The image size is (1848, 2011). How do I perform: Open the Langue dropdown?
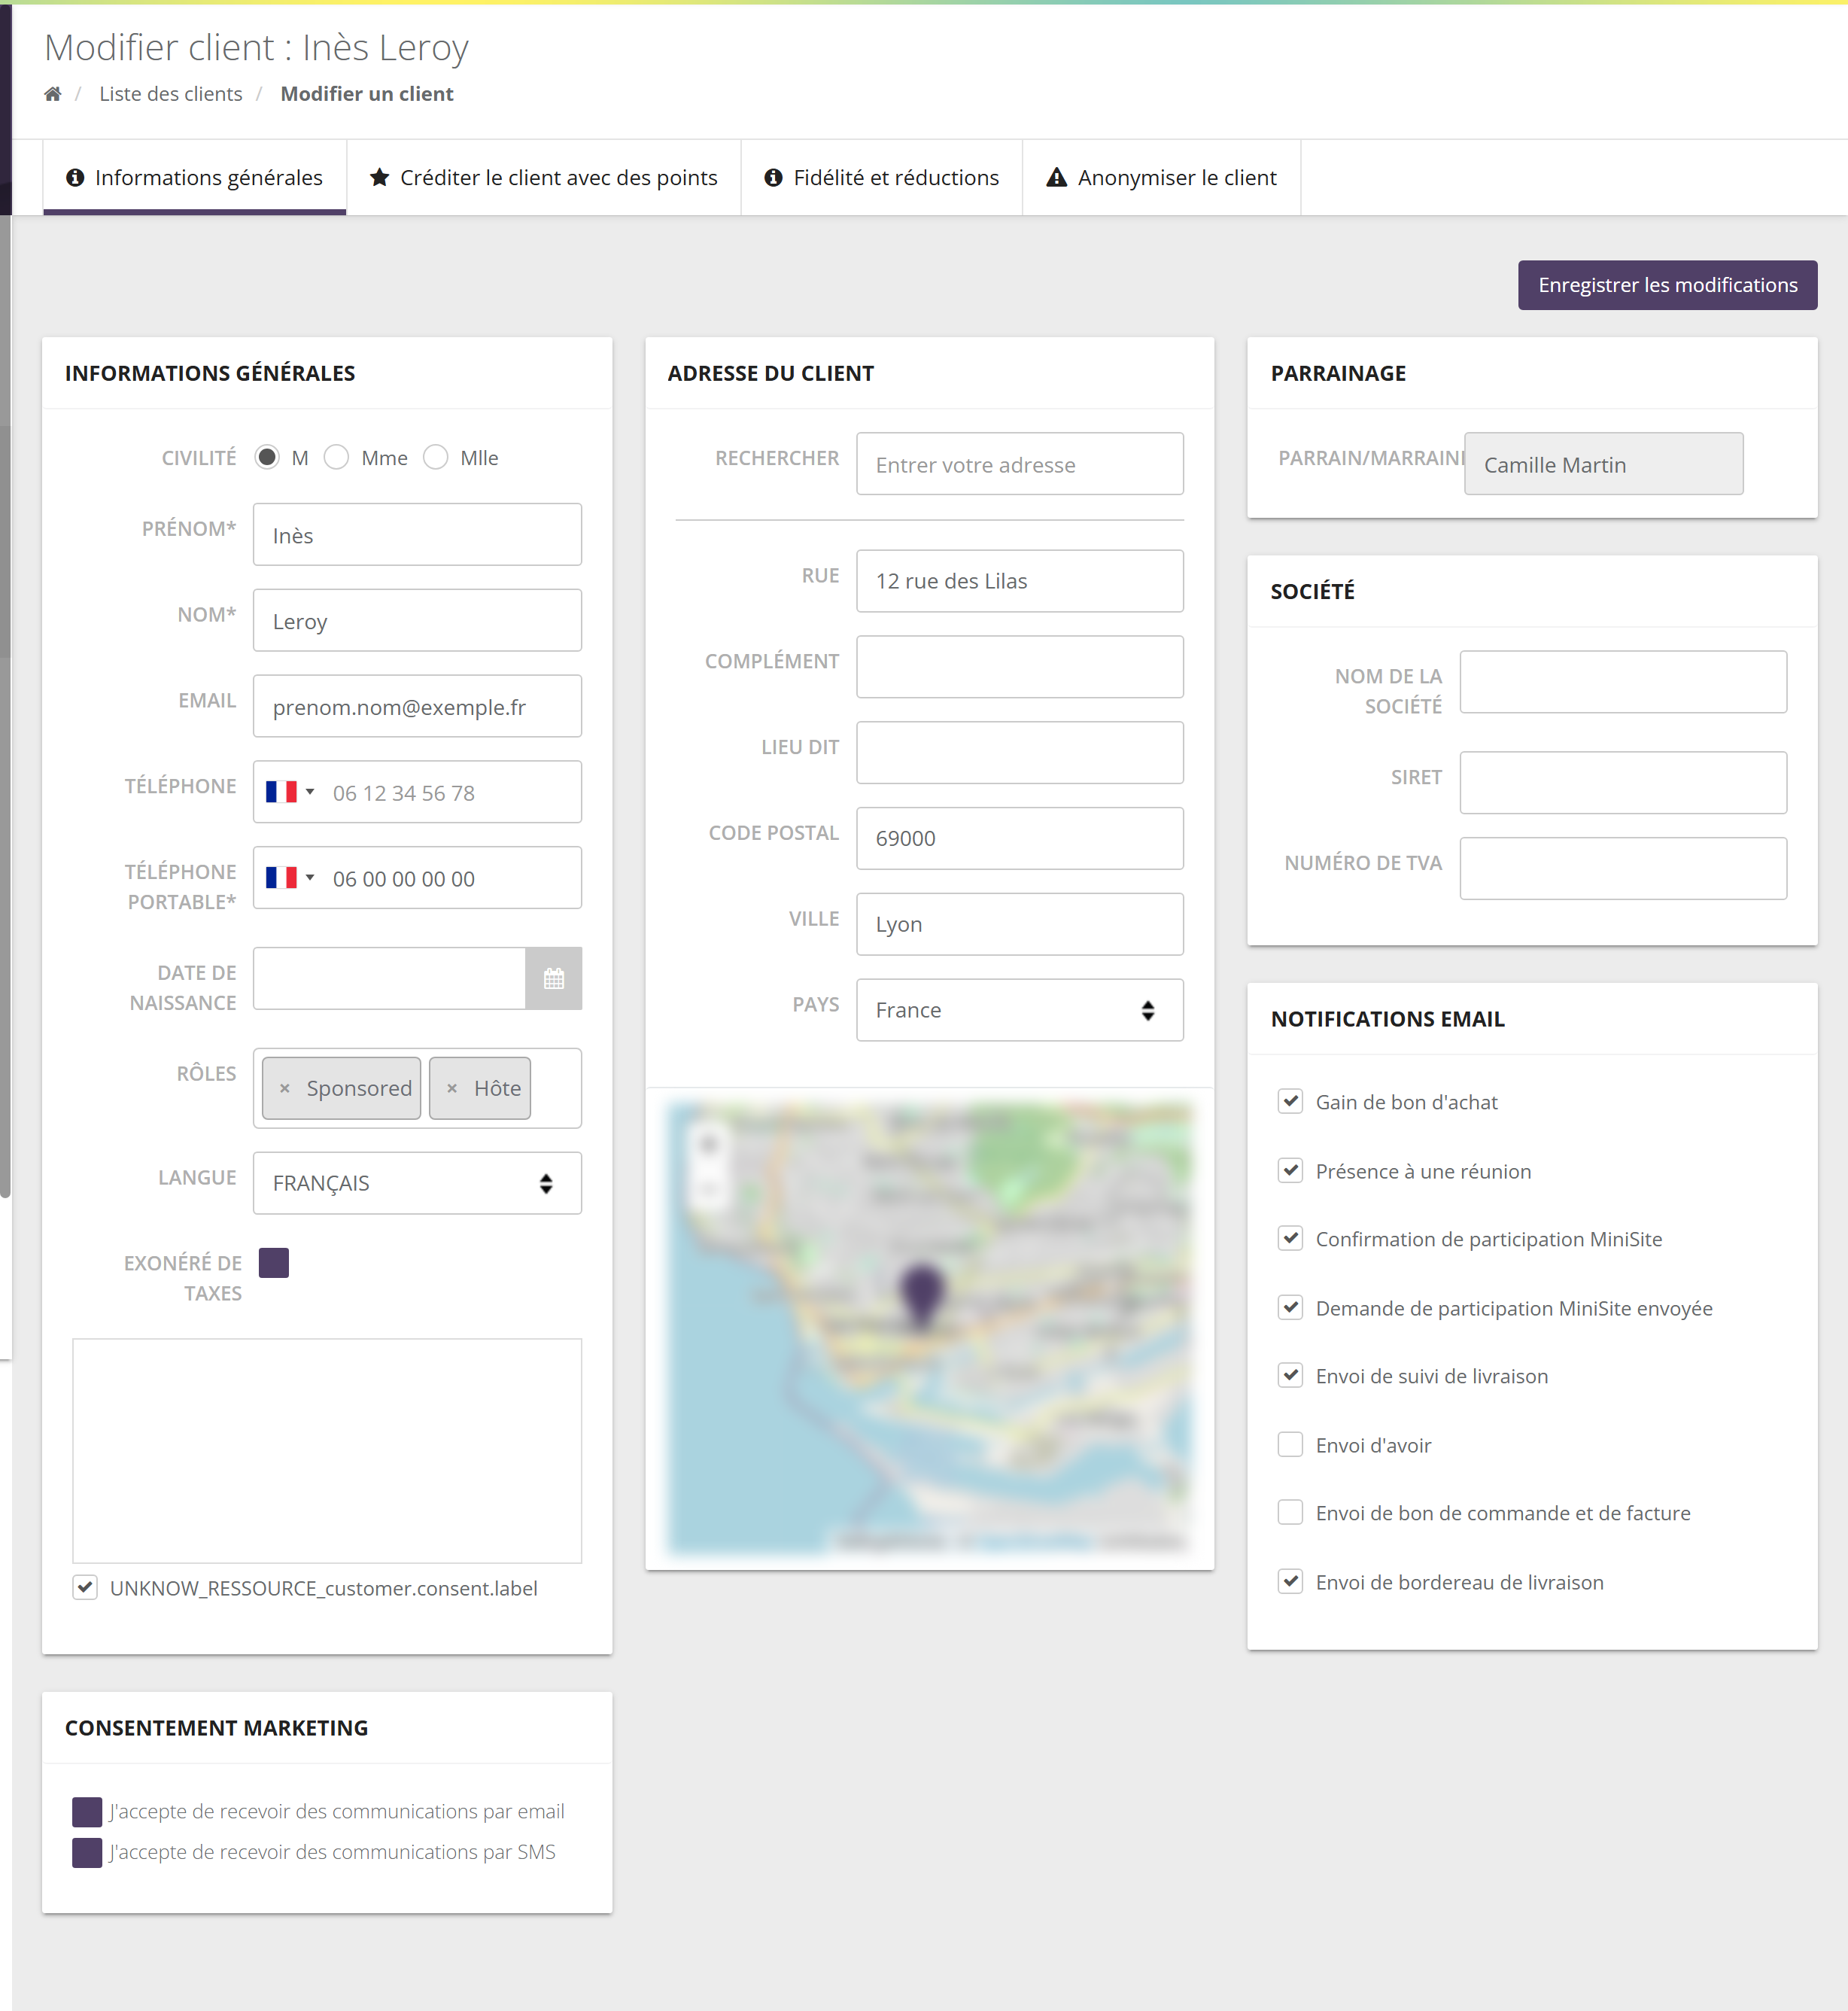tap(417, 1183)
